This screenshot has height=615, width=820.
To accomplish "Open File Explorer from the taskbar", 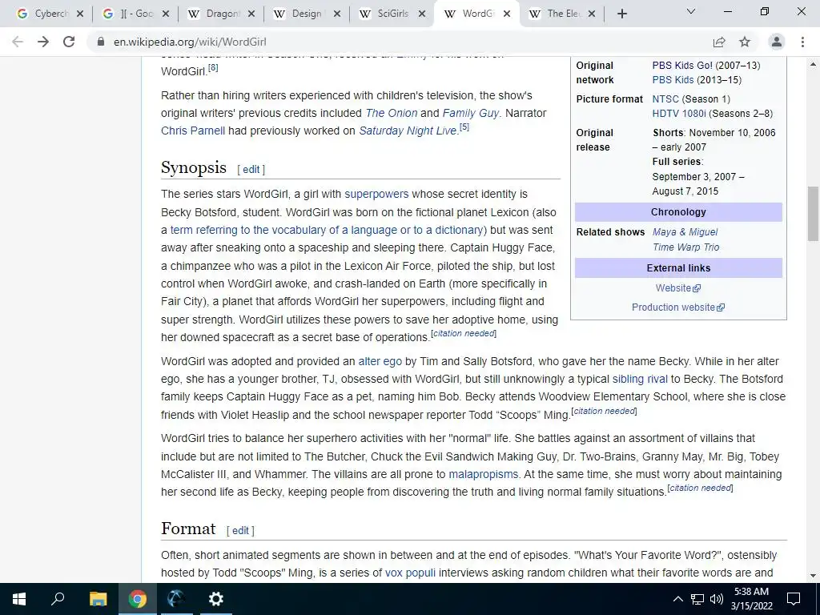I will point(98,599).
